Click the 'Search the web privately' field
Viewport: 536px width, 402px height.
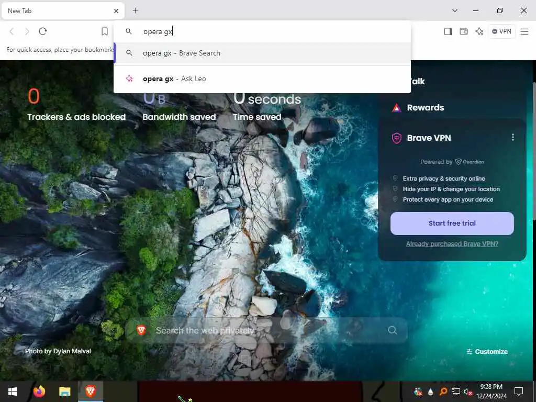[x=266, y=330]
